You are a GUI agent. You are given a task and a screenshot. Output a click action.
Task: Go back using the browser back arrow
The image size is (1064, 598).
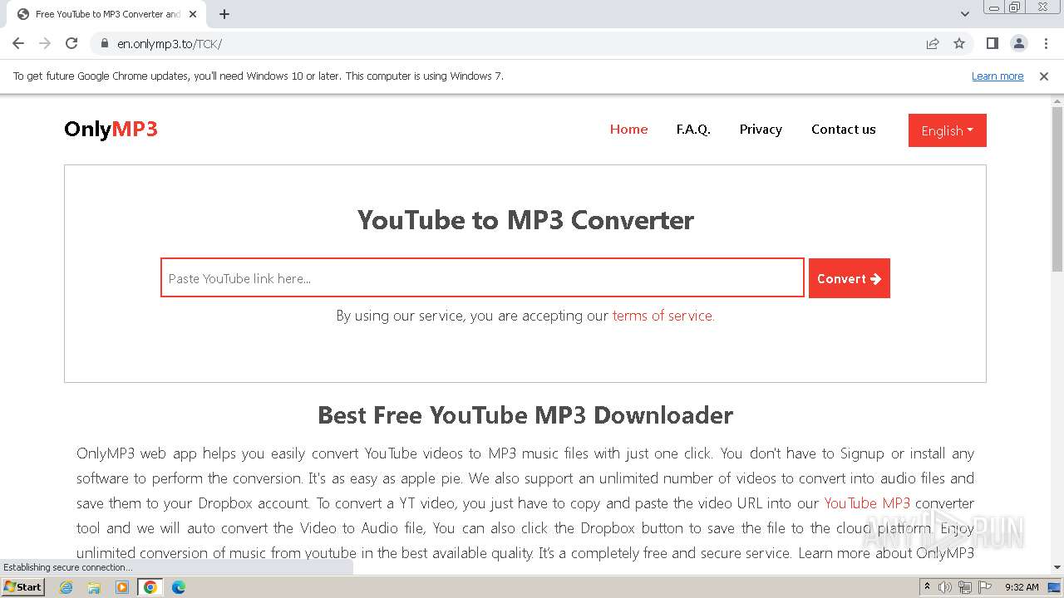pyautogui.click(x=18, y=43)
